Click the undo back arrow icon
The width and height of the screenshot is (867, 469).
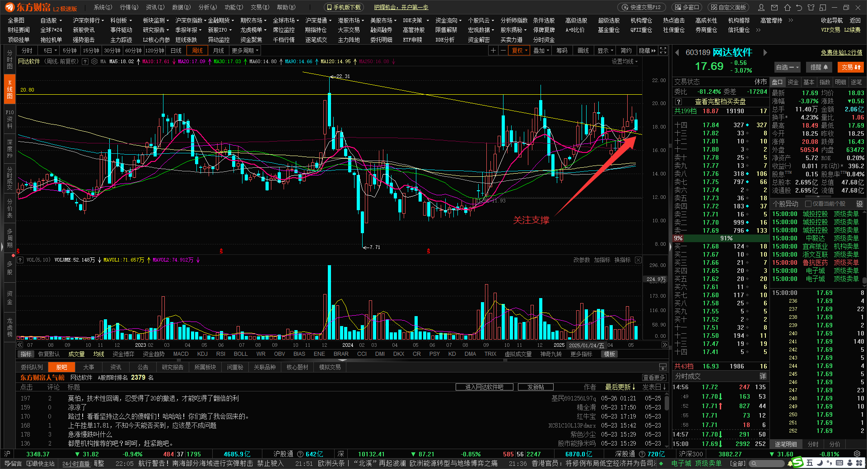(799, 8)
